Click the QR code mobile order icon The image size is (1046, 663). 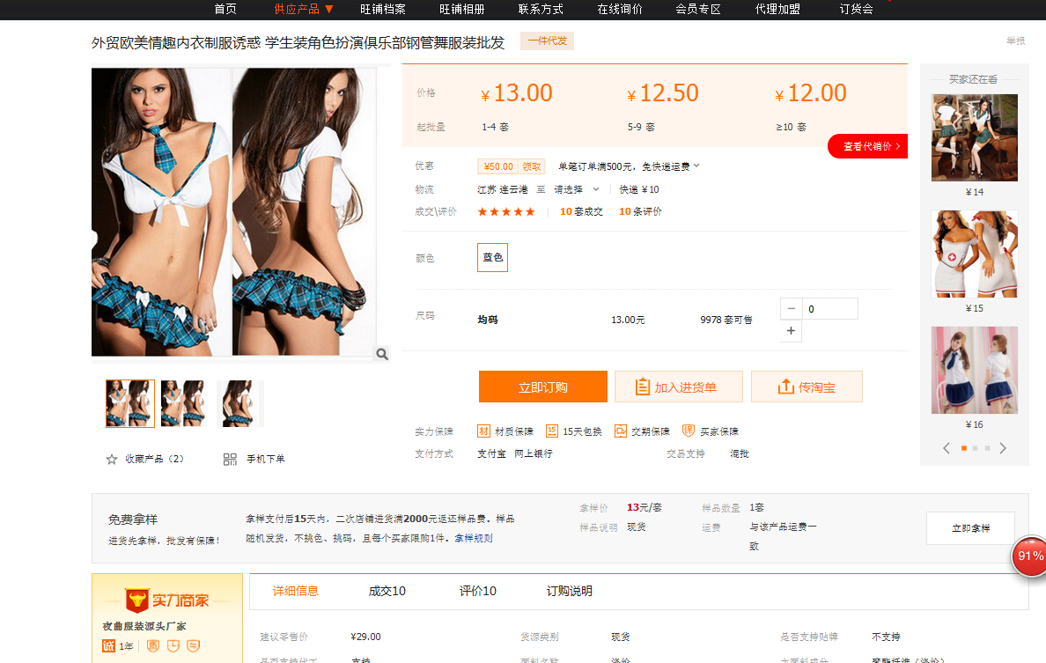coord(230,459)
